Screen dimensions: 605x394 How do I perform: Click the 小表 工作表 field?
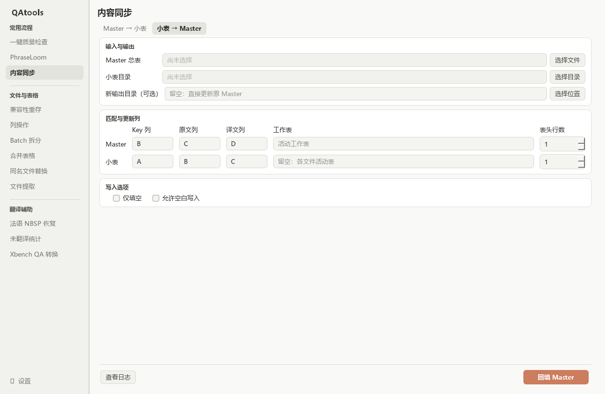(403, 161)
